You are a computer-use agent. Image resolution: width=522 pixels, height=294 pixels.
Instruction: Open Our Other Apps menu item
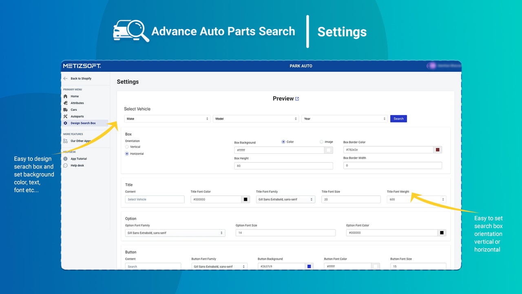pyautogui.click(x=80, y=141)
